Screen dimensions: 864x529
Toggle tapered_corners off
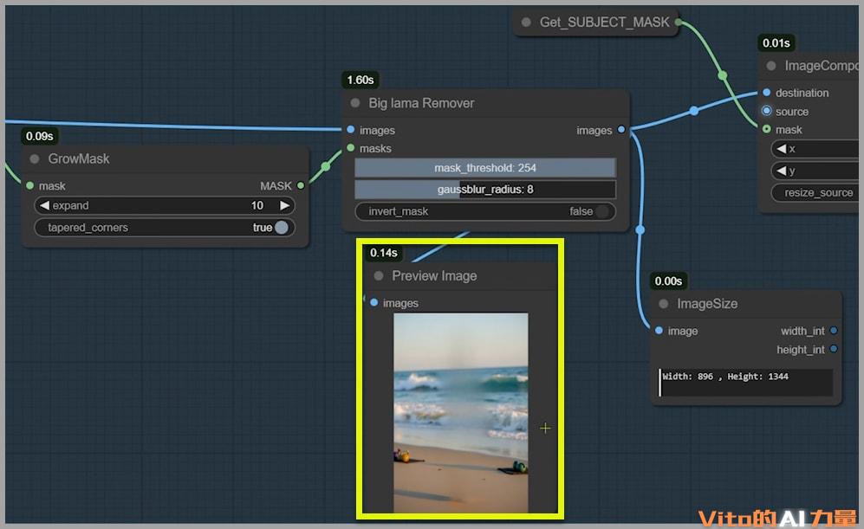pyautogui.click(x=165, y=228)
